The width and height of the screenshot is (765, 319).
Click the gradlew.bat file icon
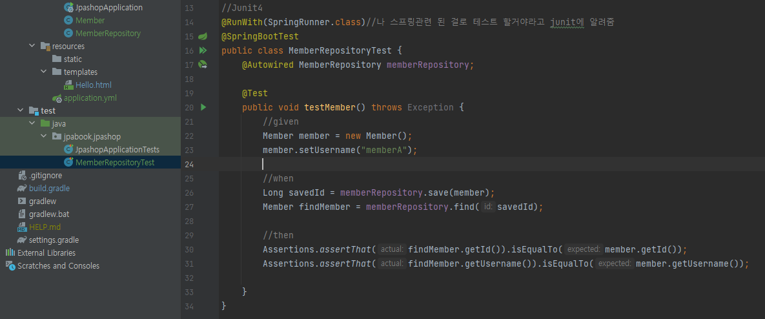pos(21,214)
